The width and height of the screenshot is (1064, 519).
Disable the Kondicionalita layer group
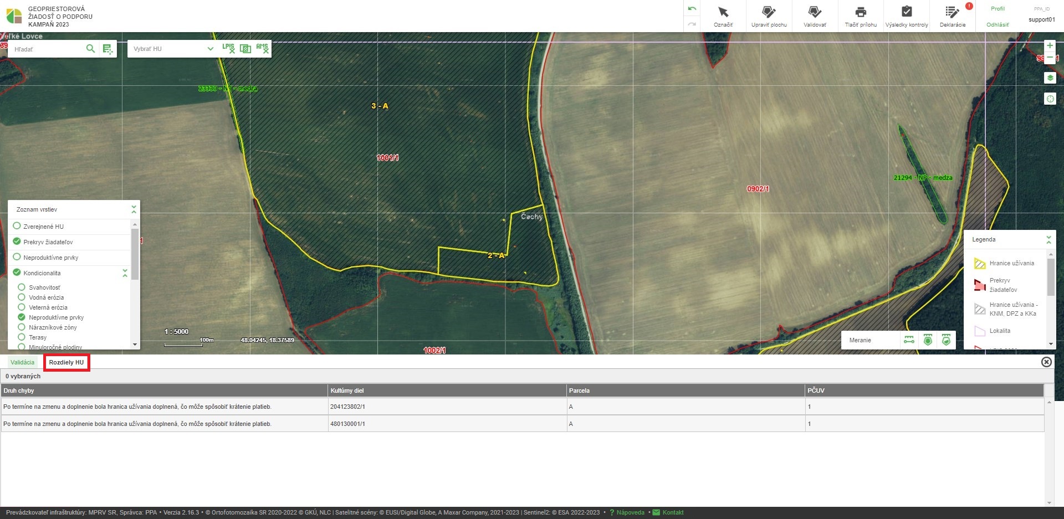click(17, 273)
